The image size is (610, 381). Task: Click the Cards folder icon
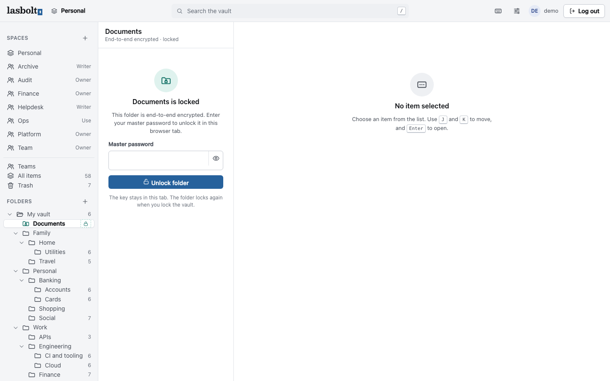[x=38, y=299]
